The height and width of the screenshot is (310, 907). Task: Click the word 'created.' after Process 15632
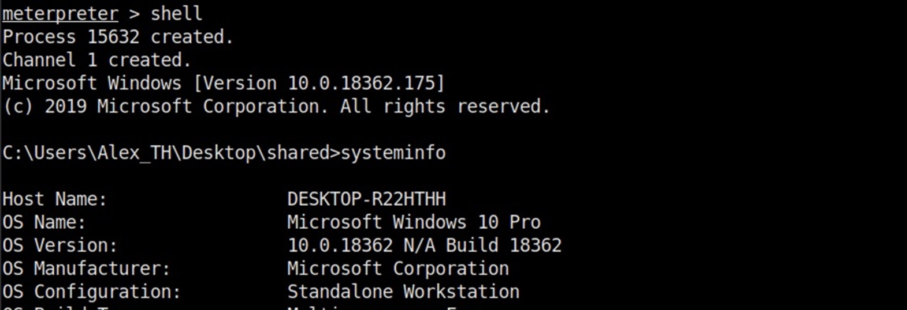tap(192, 37)
